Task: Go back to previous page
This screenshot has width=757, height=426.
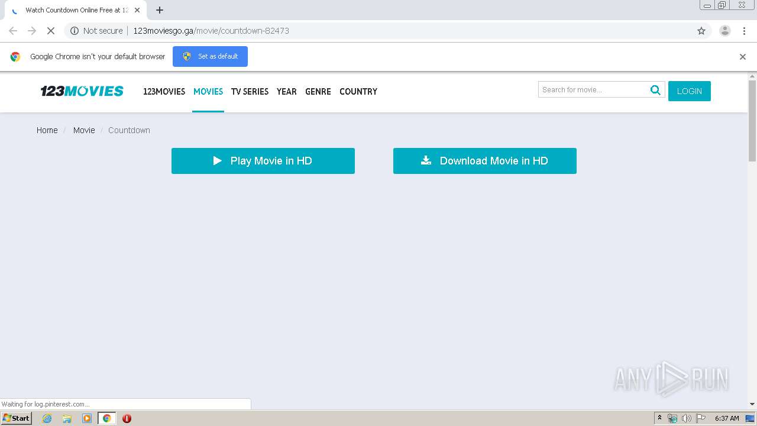Action: pyautogui.click(x=13, y=31)
